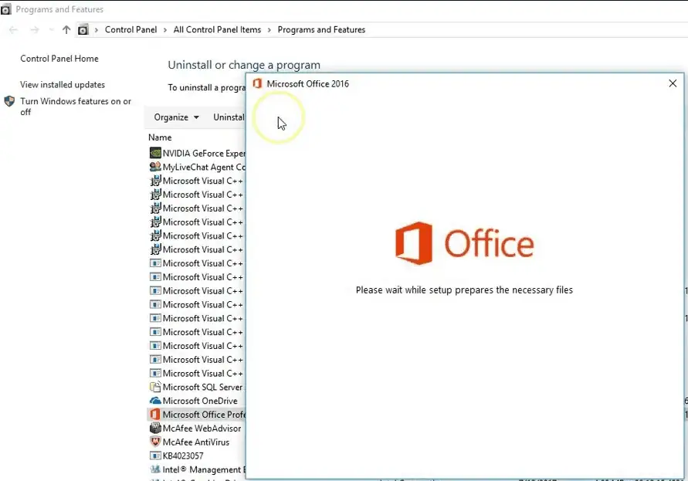
Task: Select McAfee WebAdvisor entry
Action: click(197, 428)
